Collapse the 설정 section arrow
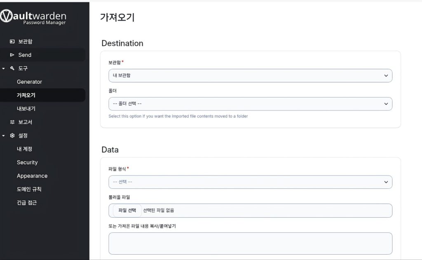 (x=3, y=136)
